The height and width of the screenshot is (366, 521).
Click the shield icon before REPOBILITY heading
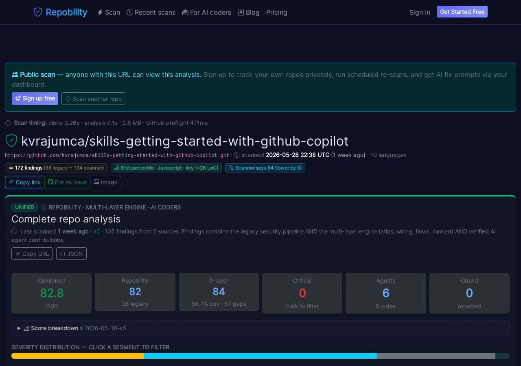(44, 207)
